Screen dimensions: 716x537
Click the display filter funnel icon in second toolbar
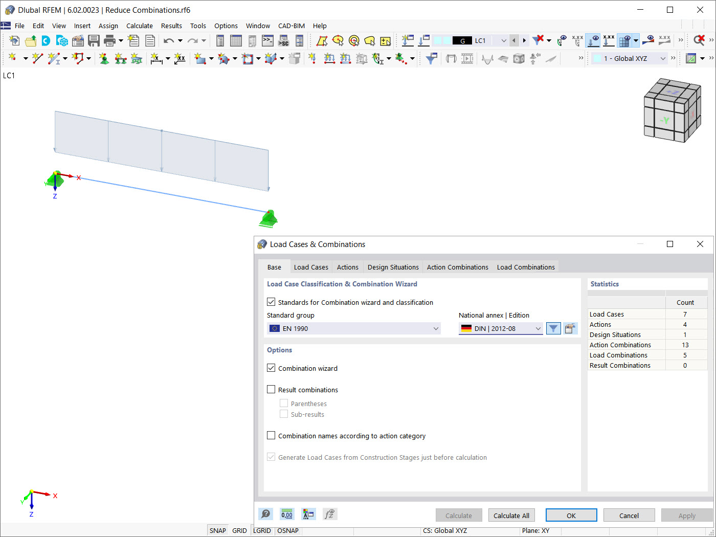pos(432,59)
